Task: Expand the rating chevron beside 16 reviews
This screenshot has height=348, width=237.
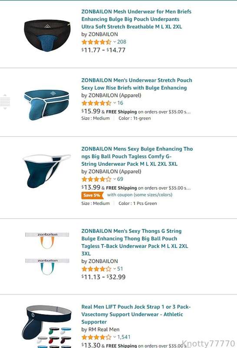Action: pos(115,103)
